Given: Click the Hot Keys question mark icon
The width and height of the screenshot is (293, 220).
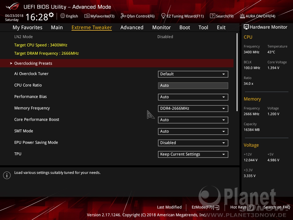Looking at the screenshot, I should (x=250, y=207).
